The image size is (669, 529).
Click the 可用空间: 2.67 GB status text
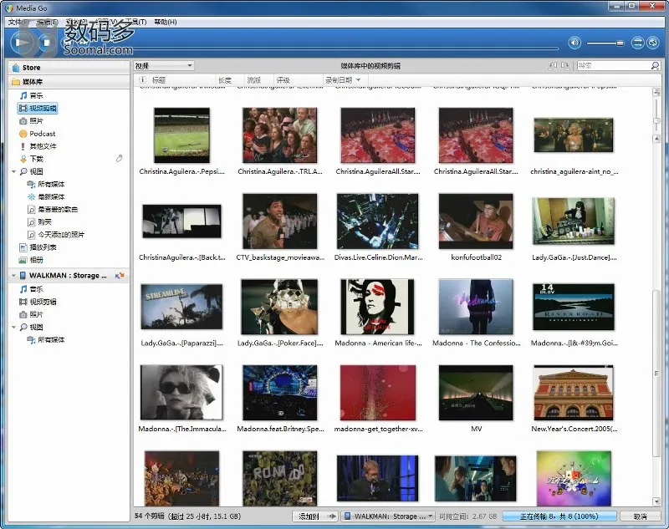pyautogui.click(x=467, y=516)
